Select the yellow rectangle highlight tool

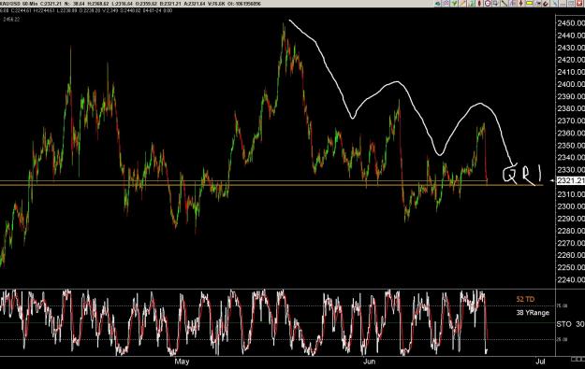(x=529, y=4)
